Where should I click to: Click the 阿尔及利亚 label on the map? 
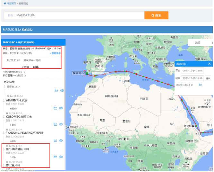tap(112, 96)
